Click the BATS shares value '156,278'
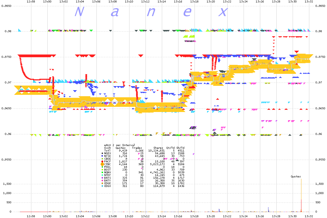The height and width of the screenshot is (218, 327). 159,178
